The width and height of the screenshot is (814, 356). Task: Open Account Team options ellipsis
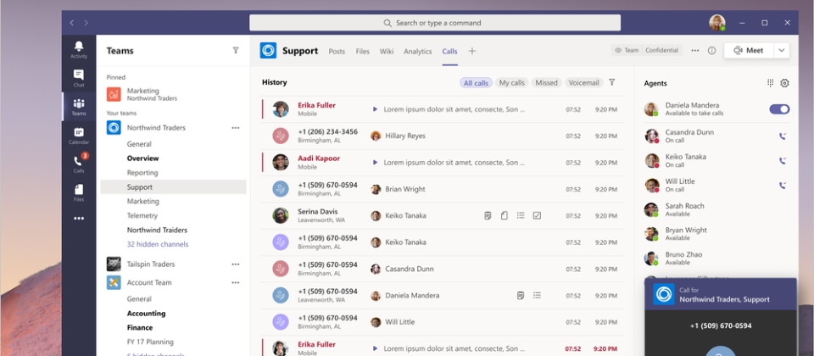click(x=236, y=283)
